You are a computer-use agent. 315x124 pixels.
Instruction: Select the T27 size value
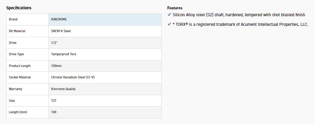pyautogui.click(x=54, y=101)
